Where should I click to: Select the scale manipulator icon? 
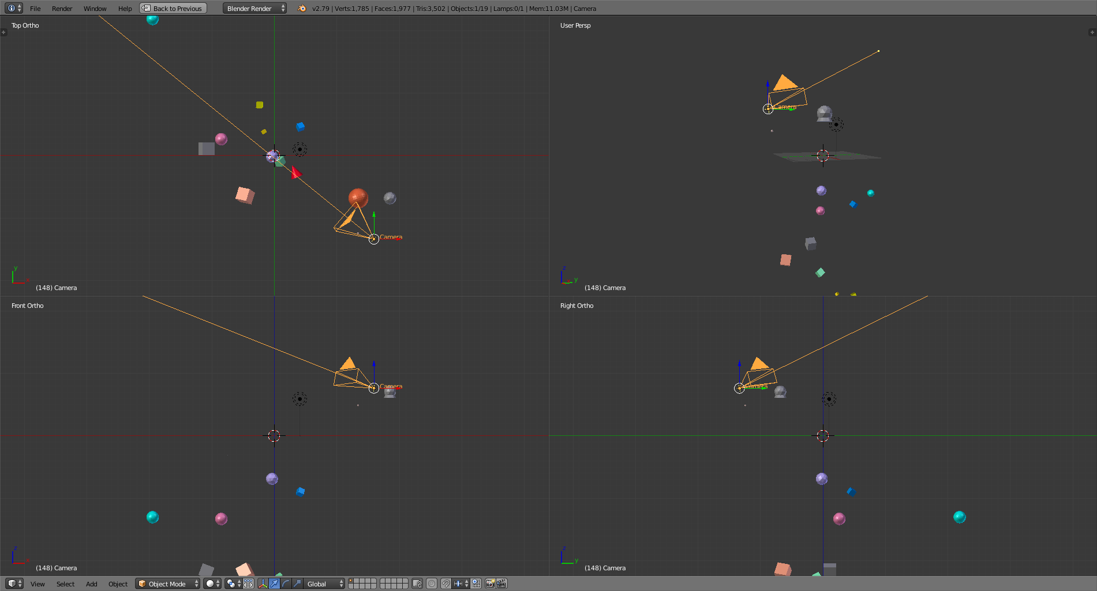298,584
